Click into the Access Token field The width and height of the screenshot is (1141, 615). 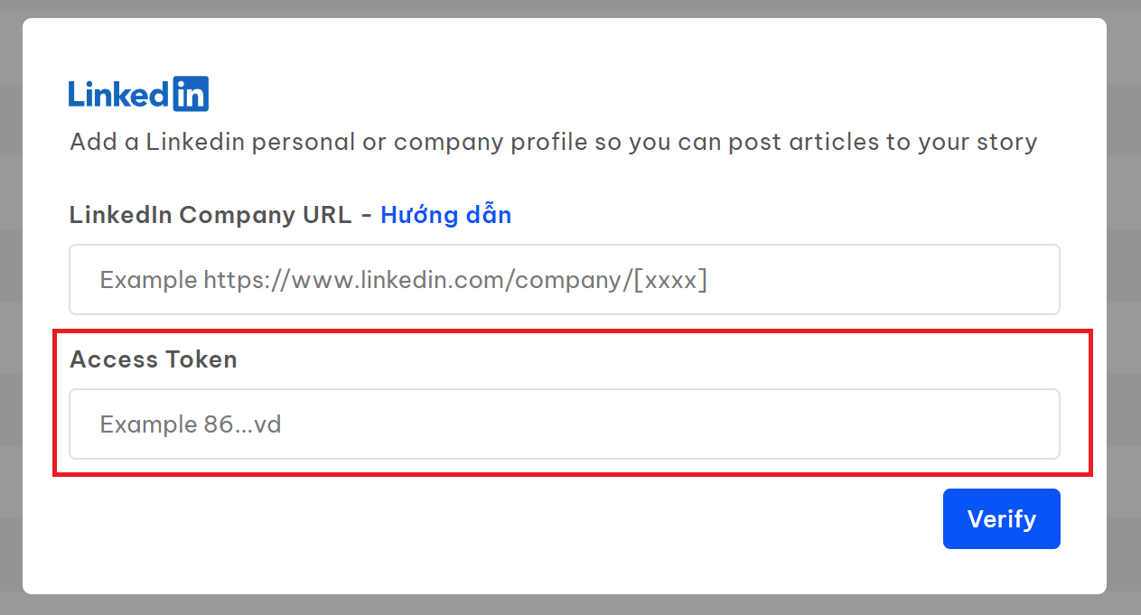(564, 424)
